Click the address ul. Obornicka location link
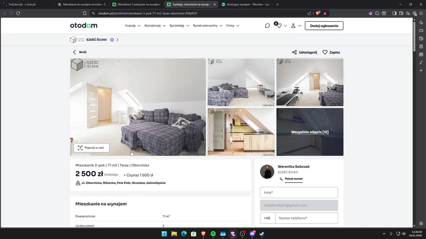Image resolution: width=426 pixels, height=239 pixels. pyautogui.click(x=123, y=183)
